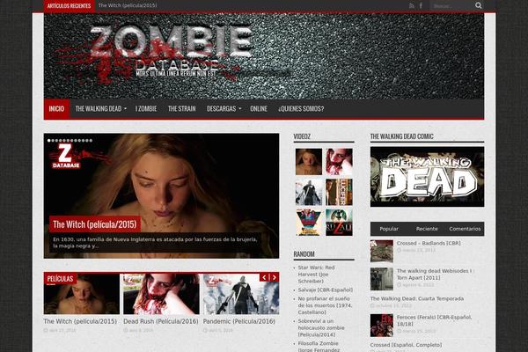
Task: Open the Lucifer Videoz thumbnail
Action: click(339, 192)
